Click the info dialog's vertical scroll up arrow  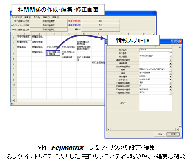(180, 47)
